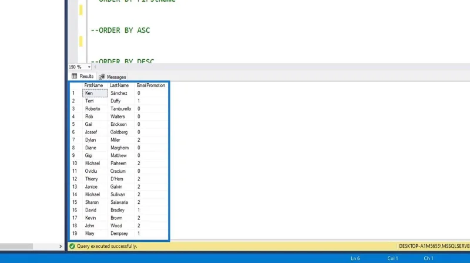Select the Jossef first name cell
The width and height of the screenshot is (470, 263).
[95, 132]
